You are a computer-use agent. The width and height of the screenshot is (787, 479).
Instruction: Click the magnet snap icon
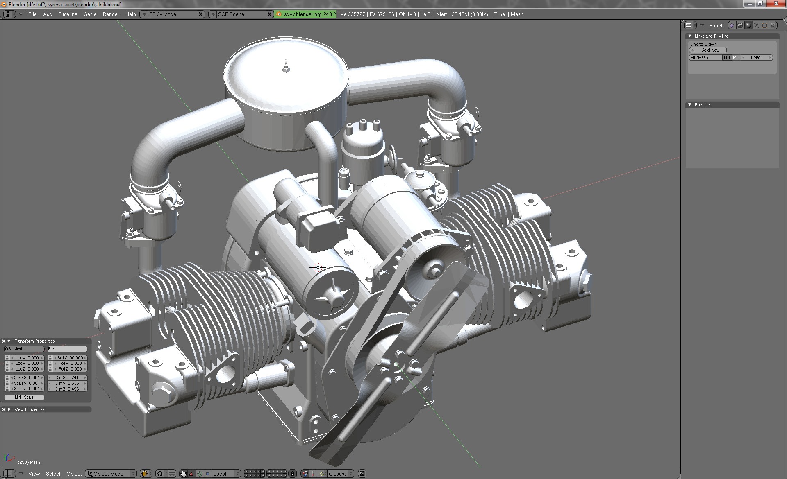click(305, 474)
